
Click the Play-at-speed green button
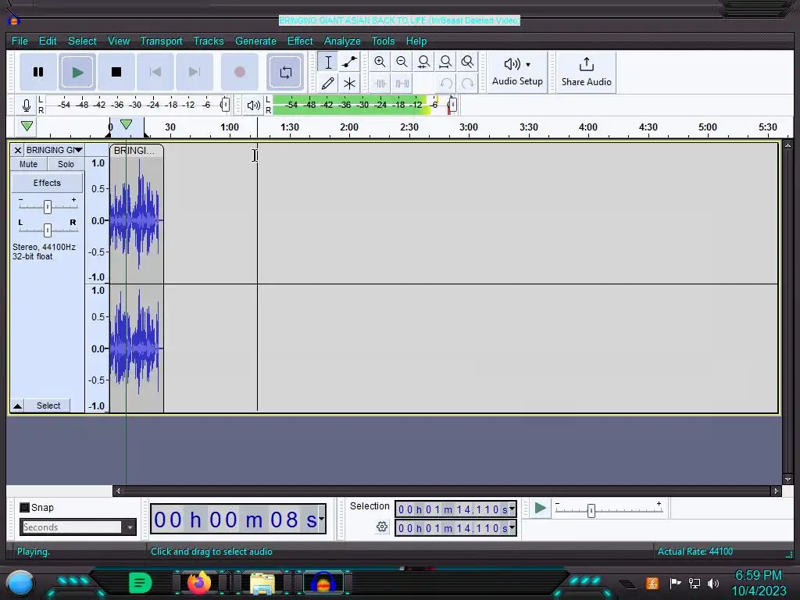click(x=540, y=508)
